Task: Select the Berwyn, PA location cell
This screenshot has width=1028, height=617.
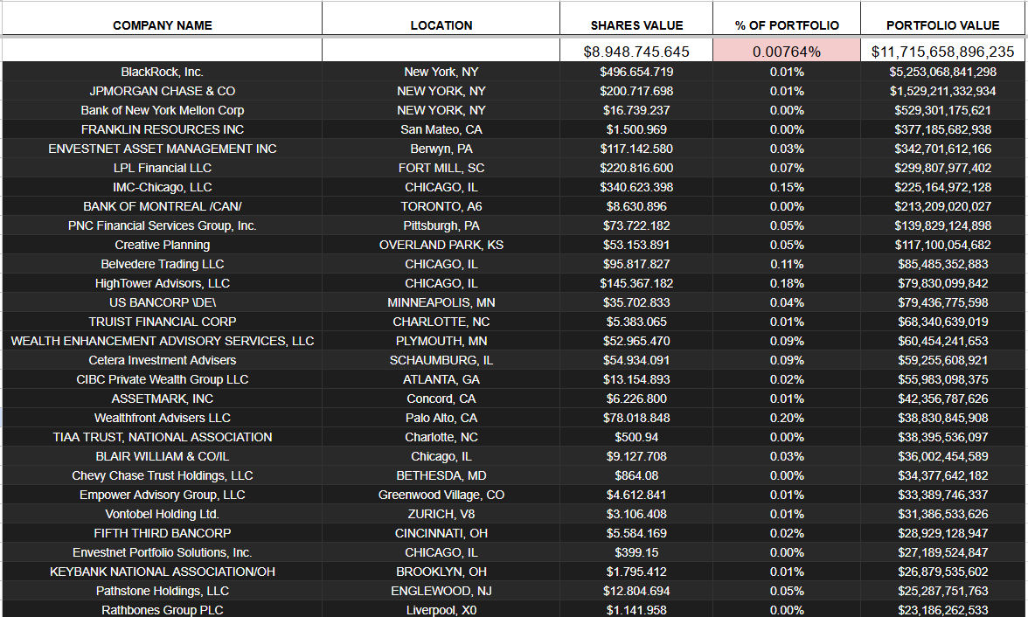Action: (x=441, y=149)
